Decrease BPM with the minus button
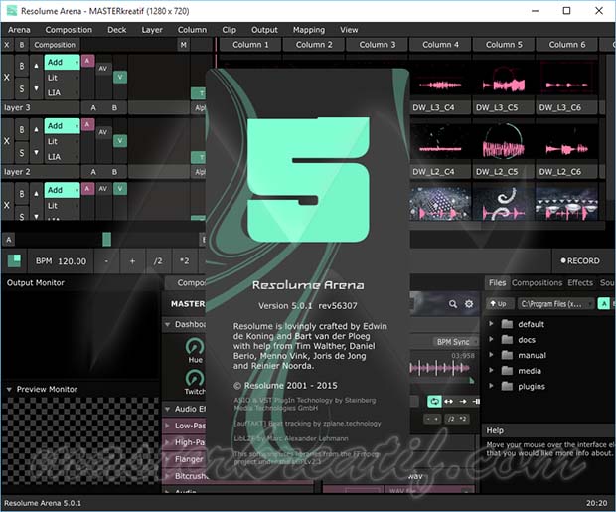 point(106,261)
